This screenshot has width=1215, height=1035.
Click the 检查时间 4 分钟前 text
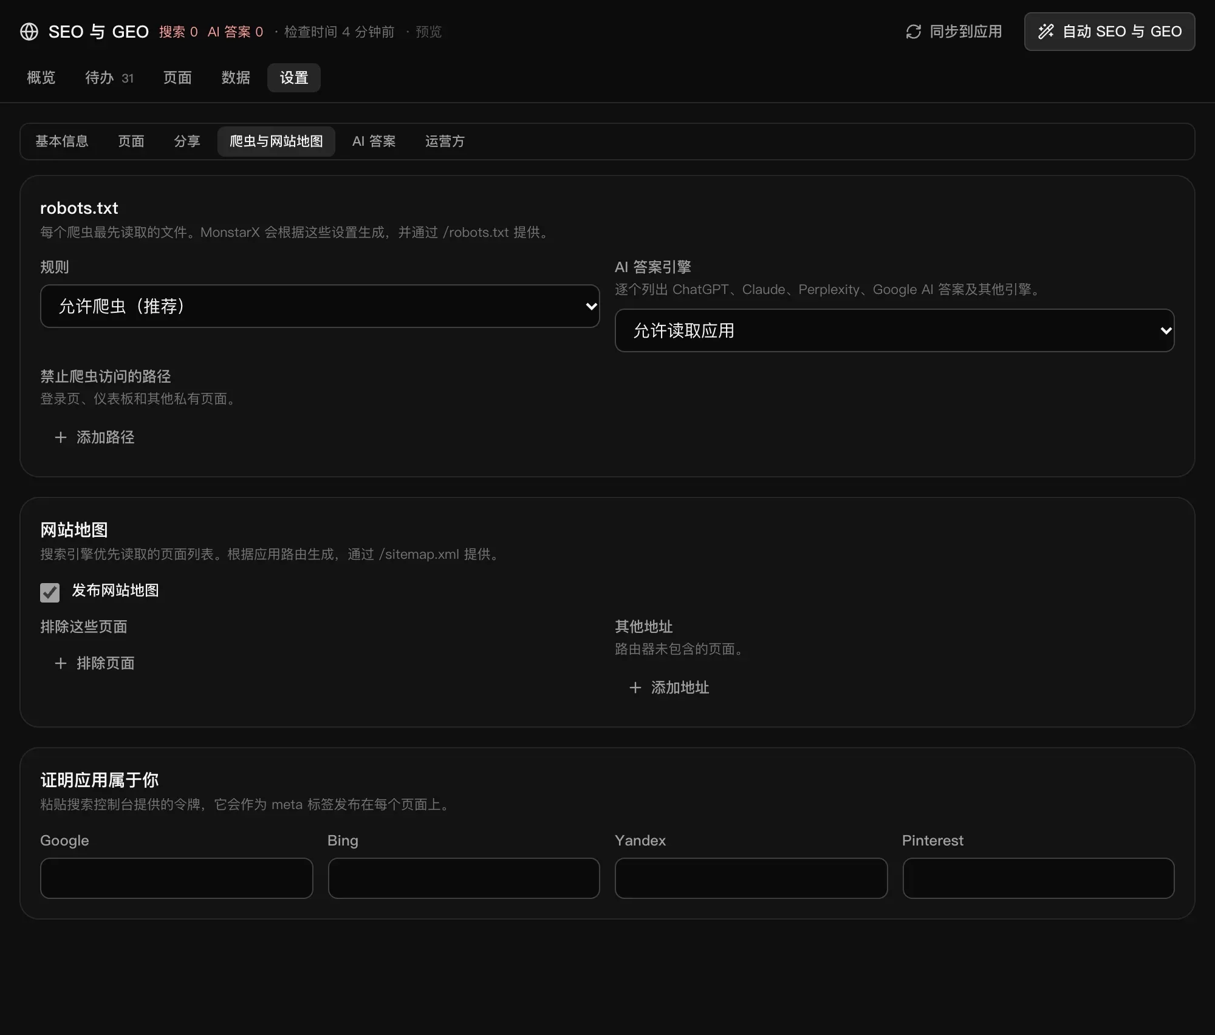pyautogui.click(x=339, y=32)
